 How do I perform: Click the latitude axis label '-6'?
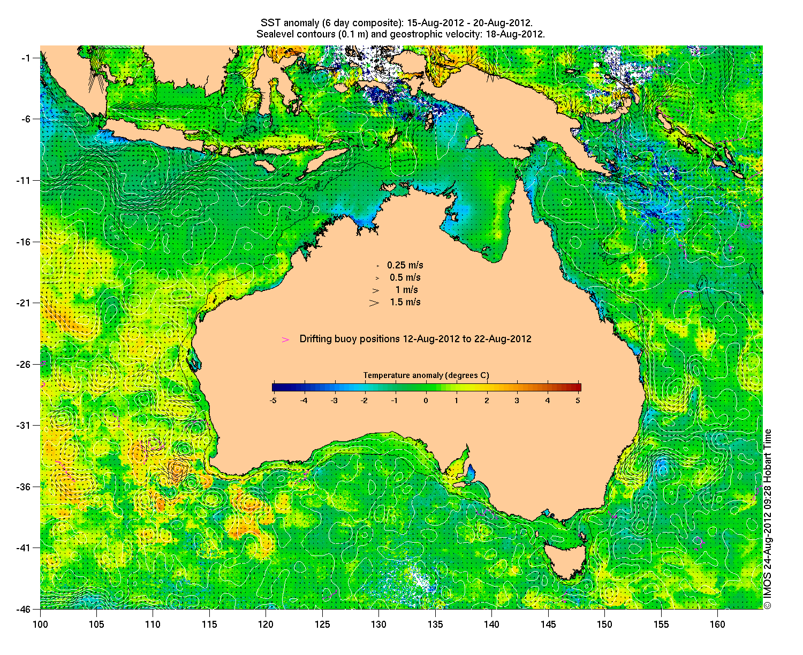click(x=26, y=119)
